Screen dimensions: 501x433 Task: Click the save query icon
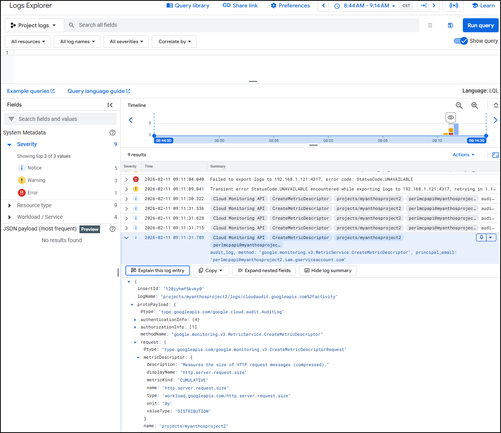[x=450, y=25]
